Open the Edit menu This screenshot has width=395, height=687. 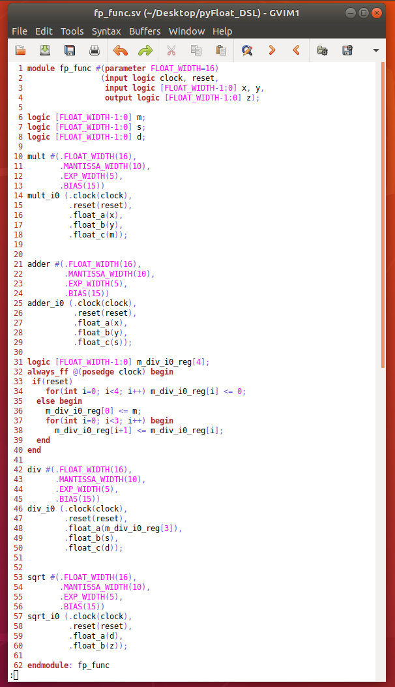[x=44, y=31]
